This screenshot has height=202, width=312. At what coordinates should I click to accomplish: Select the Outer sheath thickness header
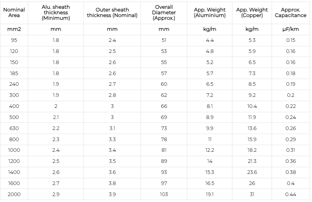112,12
